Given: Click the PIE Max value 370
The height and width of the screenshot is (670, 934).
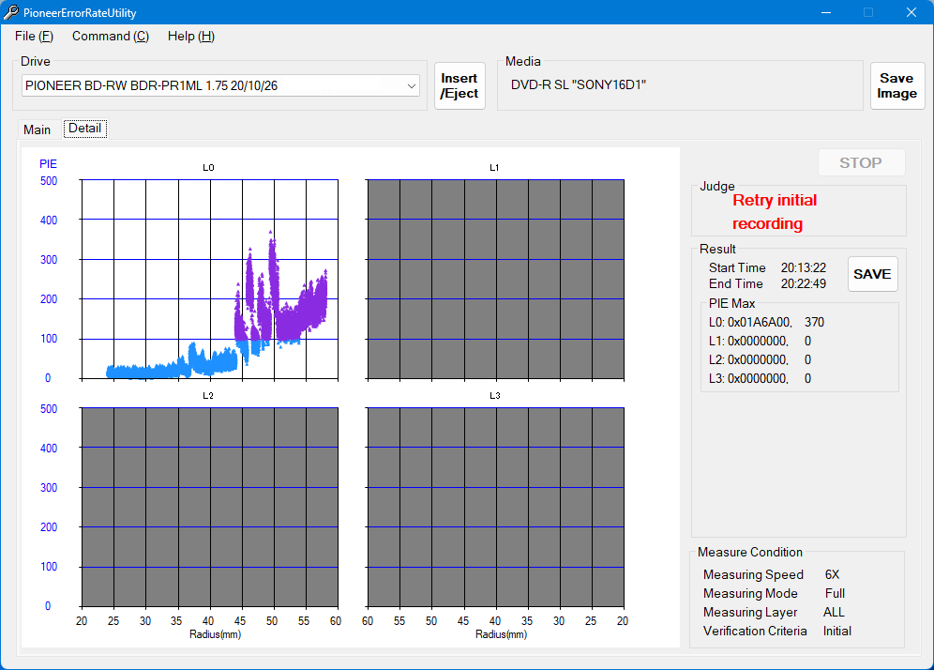Looking at the screenshot, I should [x=814, y=323].
